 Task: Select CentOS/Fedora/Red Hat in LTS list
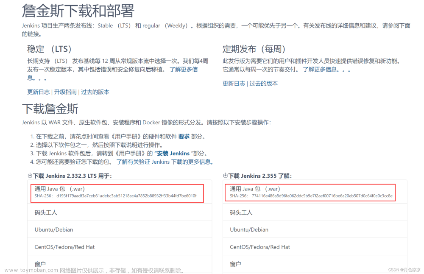click(x=120, y=247)
